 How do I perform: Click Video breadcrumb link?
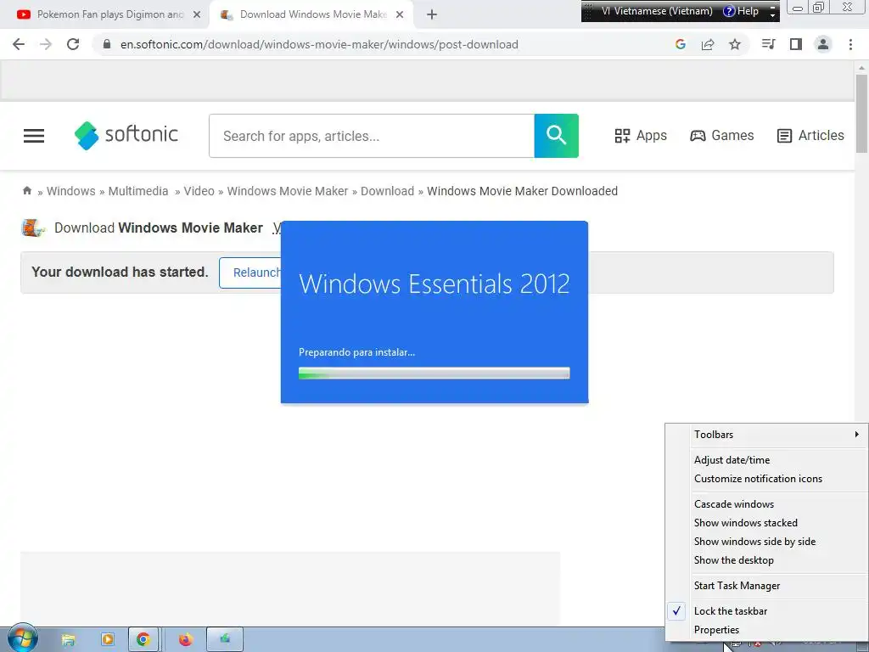click(x=199, y=191)
